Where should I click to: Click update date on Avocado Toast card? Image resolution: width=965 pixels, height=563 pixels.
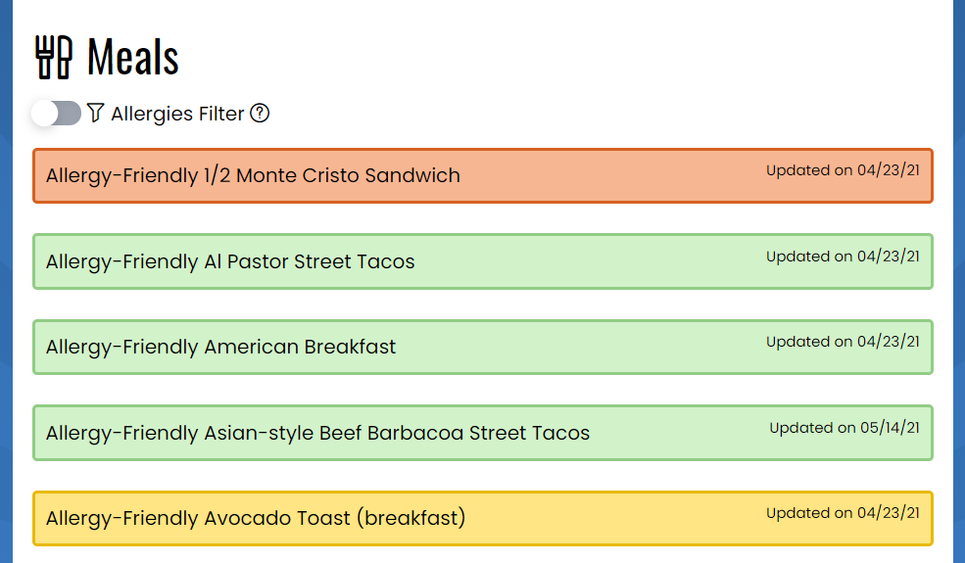click(843, 513)
